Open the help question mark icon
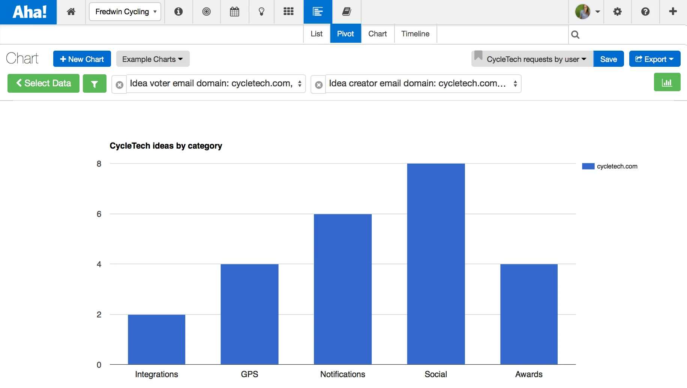Screen dimensions: 687x388 pyautogui.click(x=645, y=12)
